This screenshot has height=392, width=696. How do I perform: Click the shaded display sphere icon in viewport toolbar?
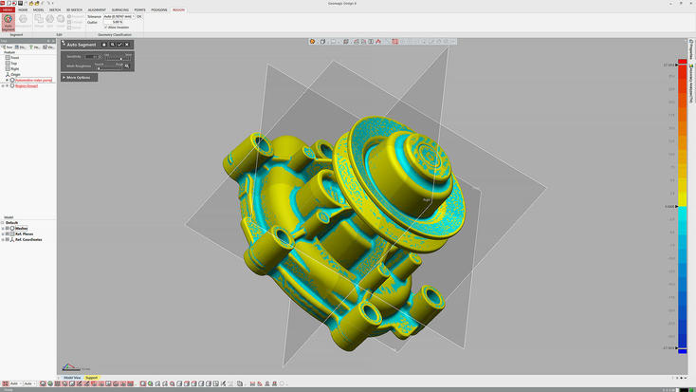(312, 42)
